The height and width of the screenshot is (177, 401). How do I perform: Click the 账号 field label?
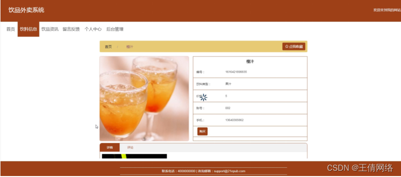tap(200, 108)
